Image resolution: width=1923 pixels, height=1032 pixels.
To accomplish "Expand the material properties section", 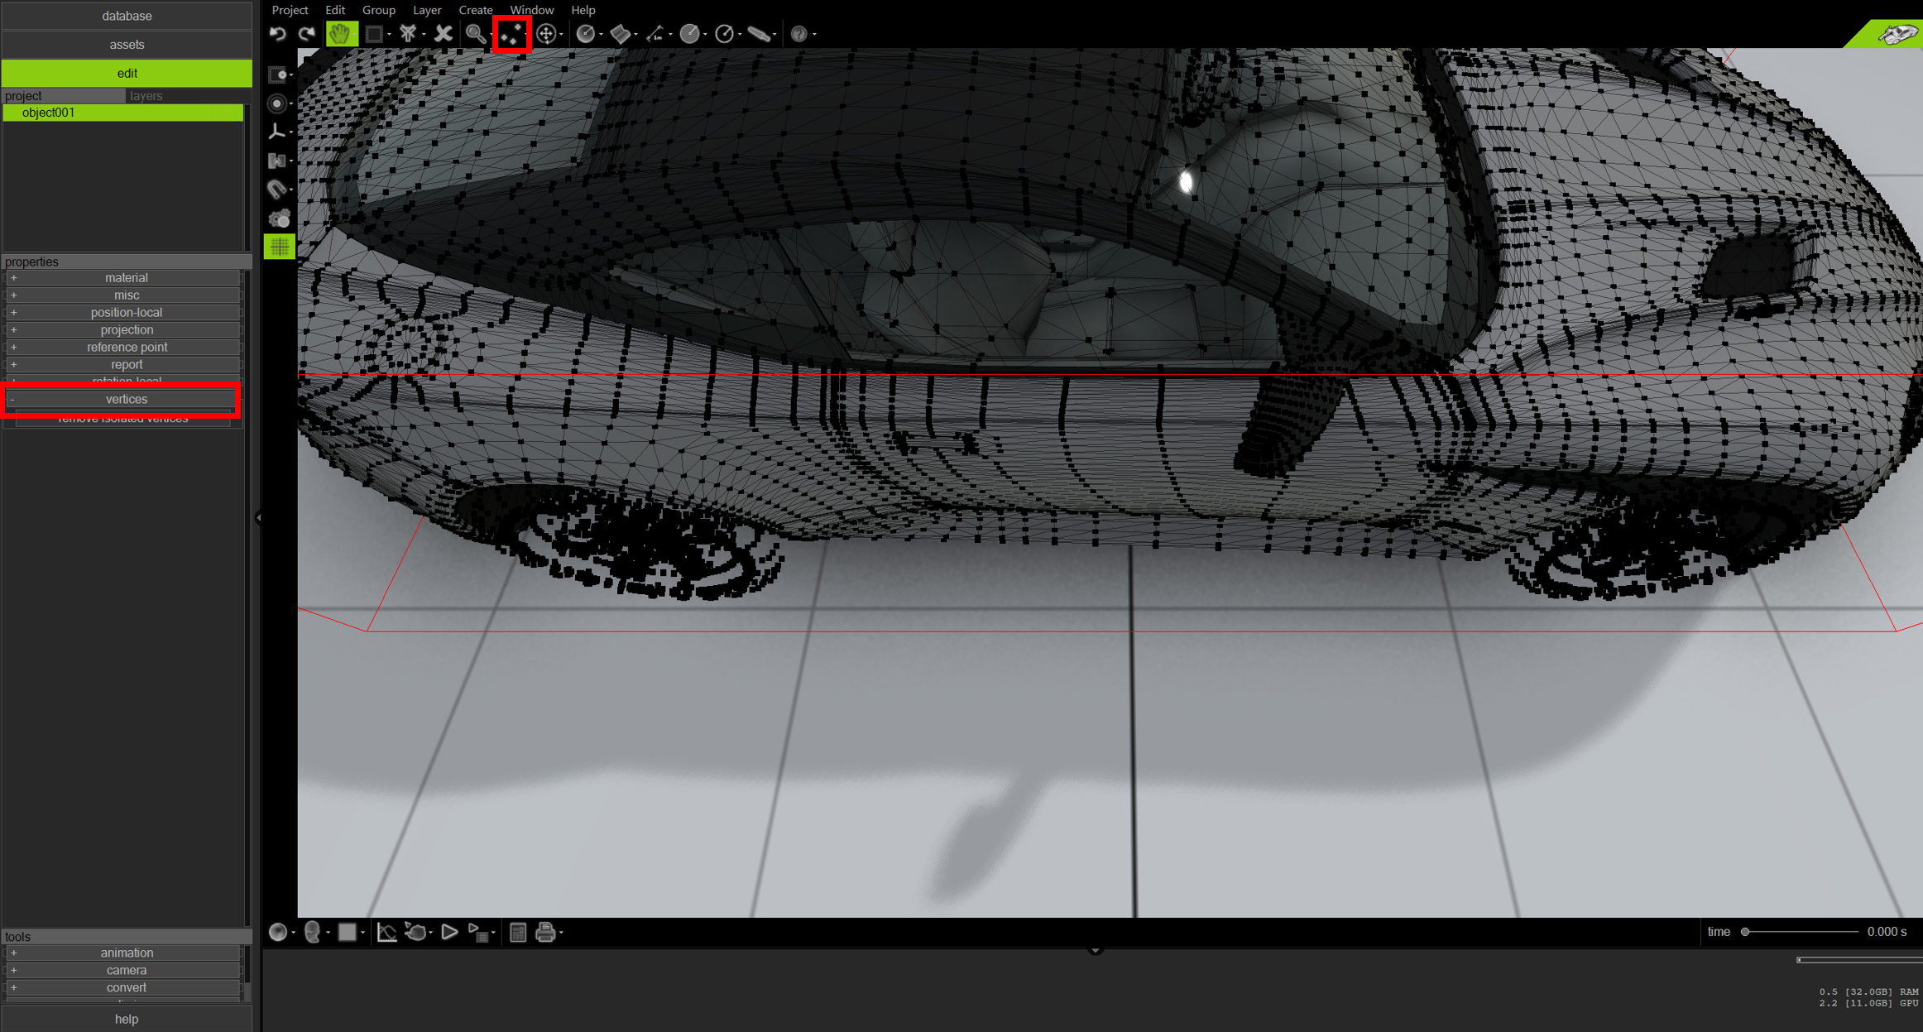I will point(126,278).
